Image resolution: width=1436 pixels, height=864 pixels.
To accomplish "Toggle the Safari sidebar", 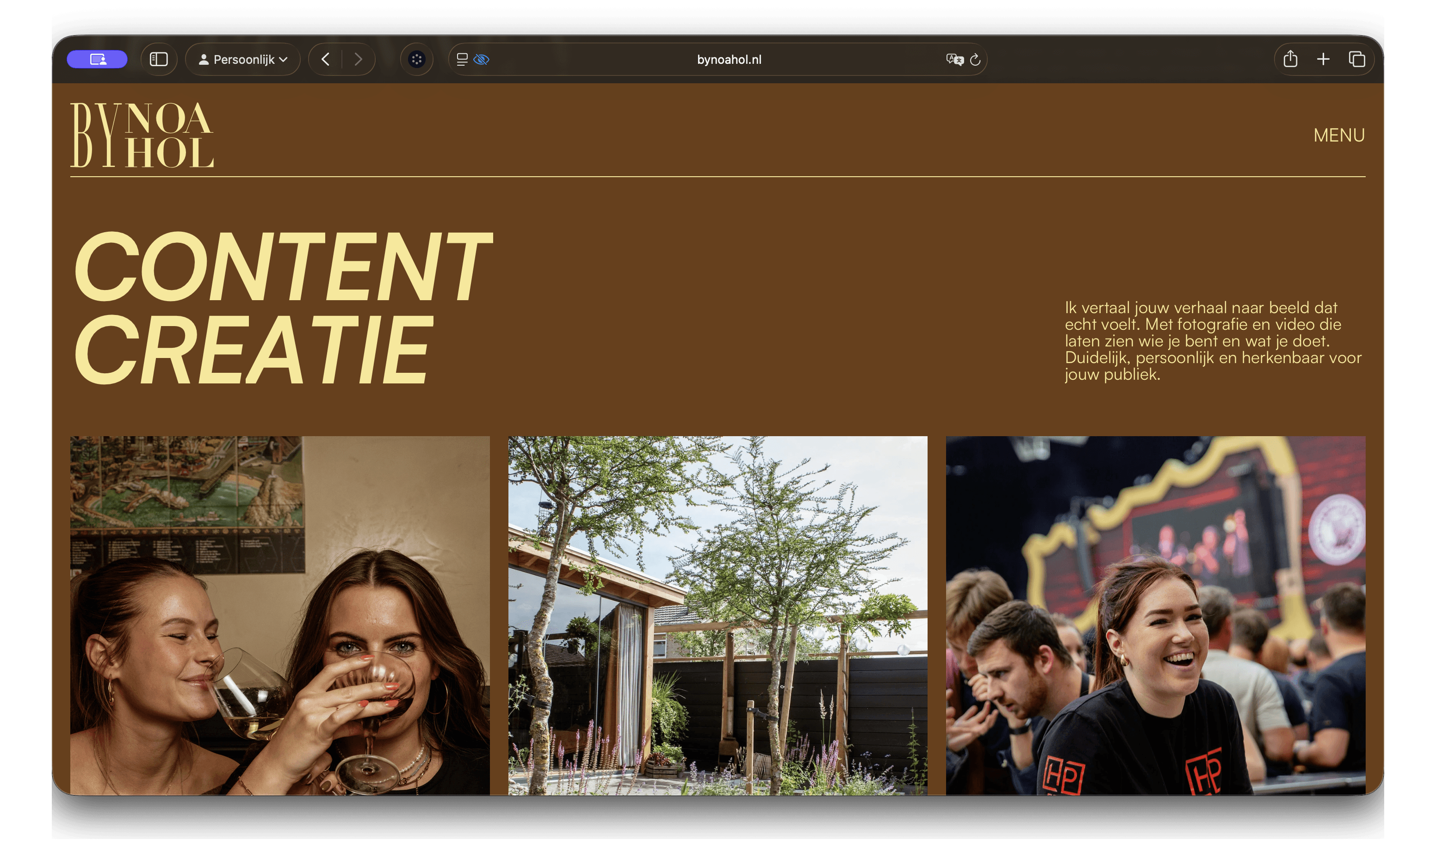I will 158,59.
